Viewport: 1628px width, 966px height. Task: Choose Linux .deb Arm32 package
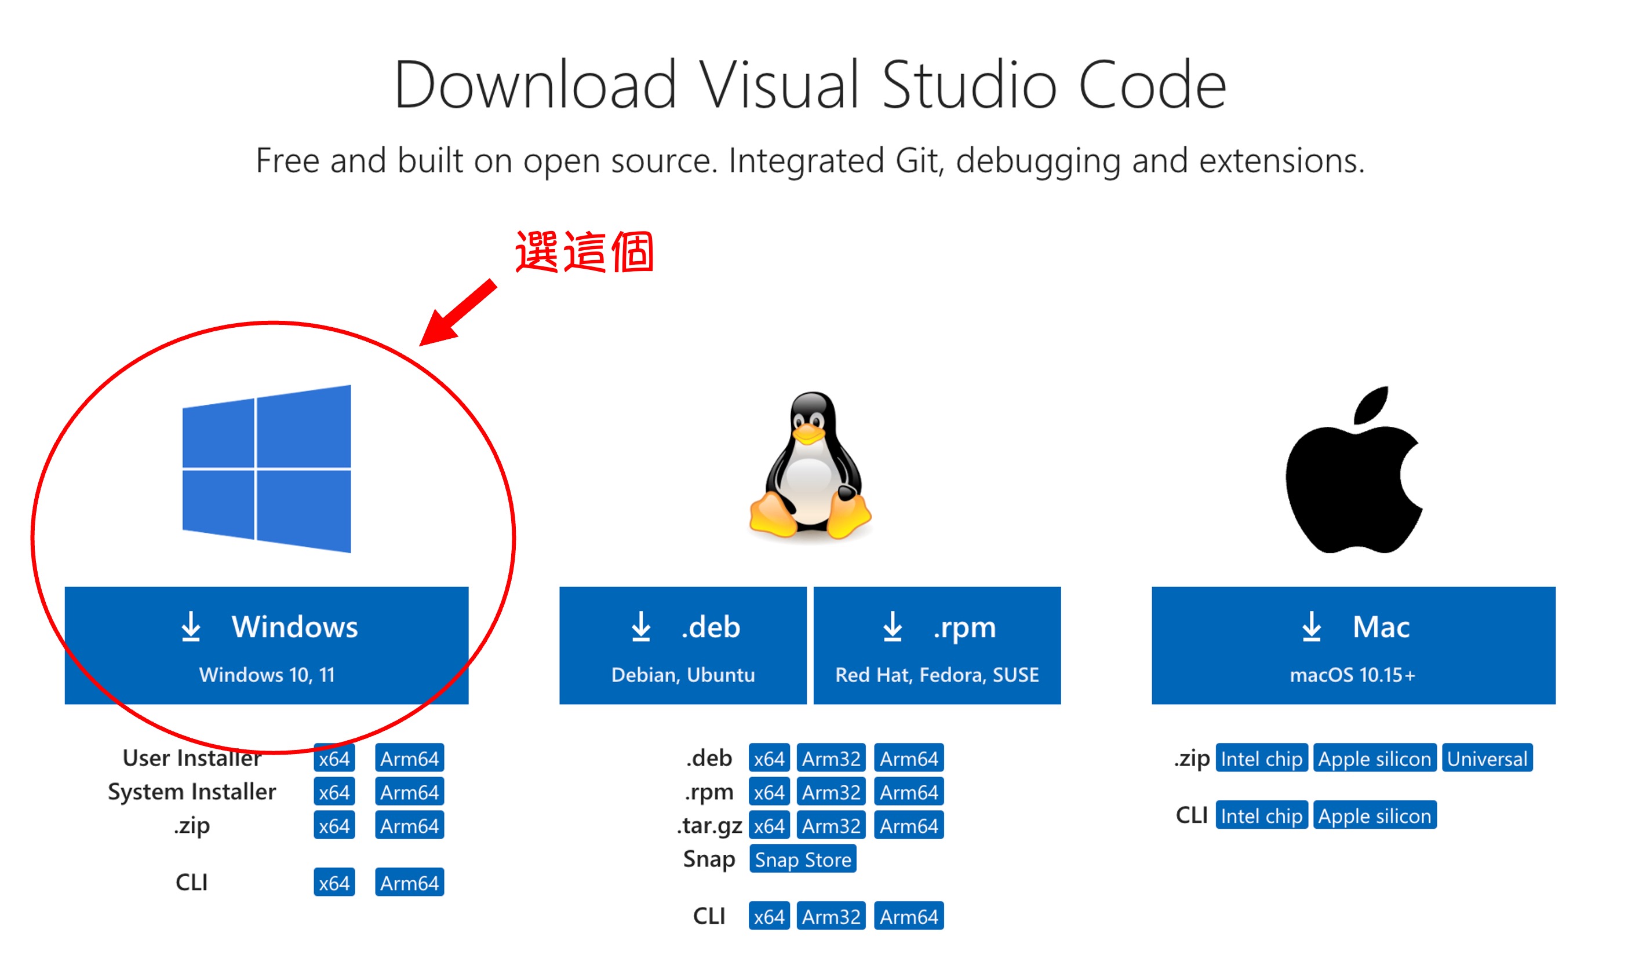click(x=831, y=758)
